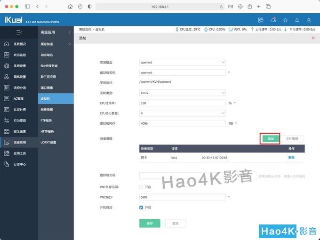
Task: Select 虚拟机 menu item
Action: [56, 98]
